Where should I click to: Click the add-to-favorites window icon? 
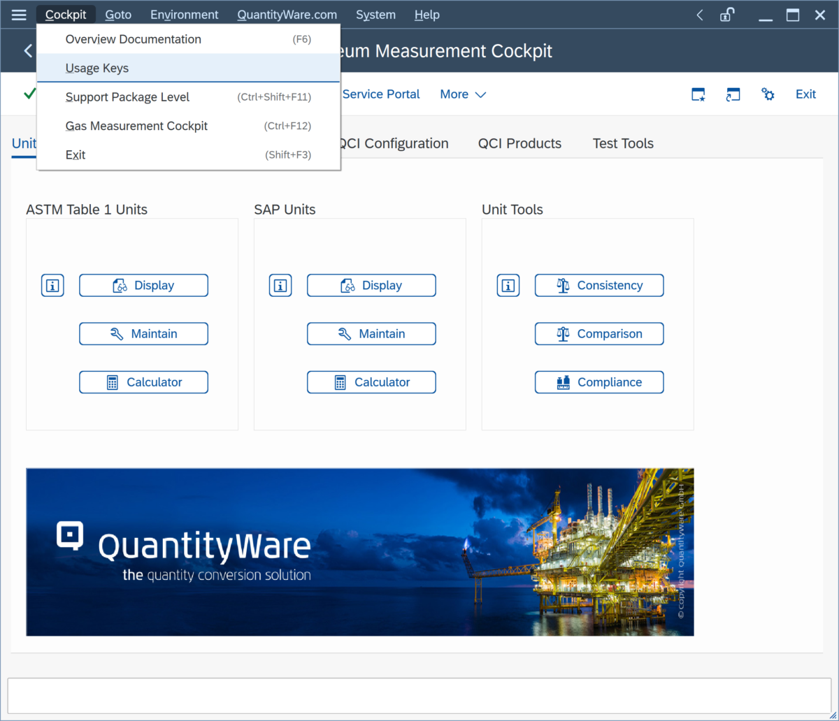[698, 94]
